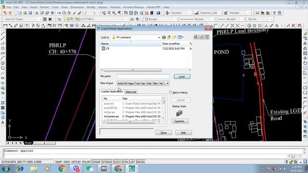
Task: Click the Startup Suite briefcase icon
Action: [x=179, y=113]
